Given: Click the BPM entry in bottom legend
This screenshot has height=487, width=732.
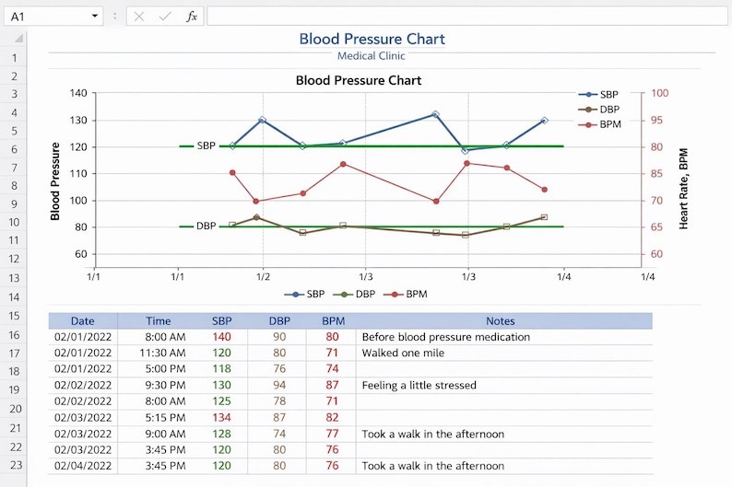Looking at the screenshot, I should click(406, 294).
